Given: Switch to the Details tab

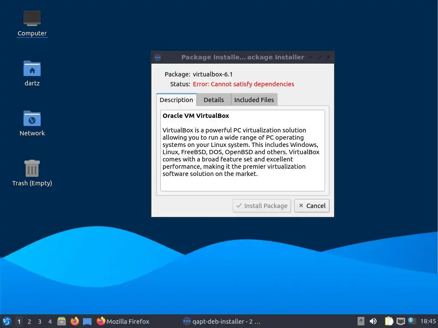Looking at the screenshot, I should coord(214,100).
